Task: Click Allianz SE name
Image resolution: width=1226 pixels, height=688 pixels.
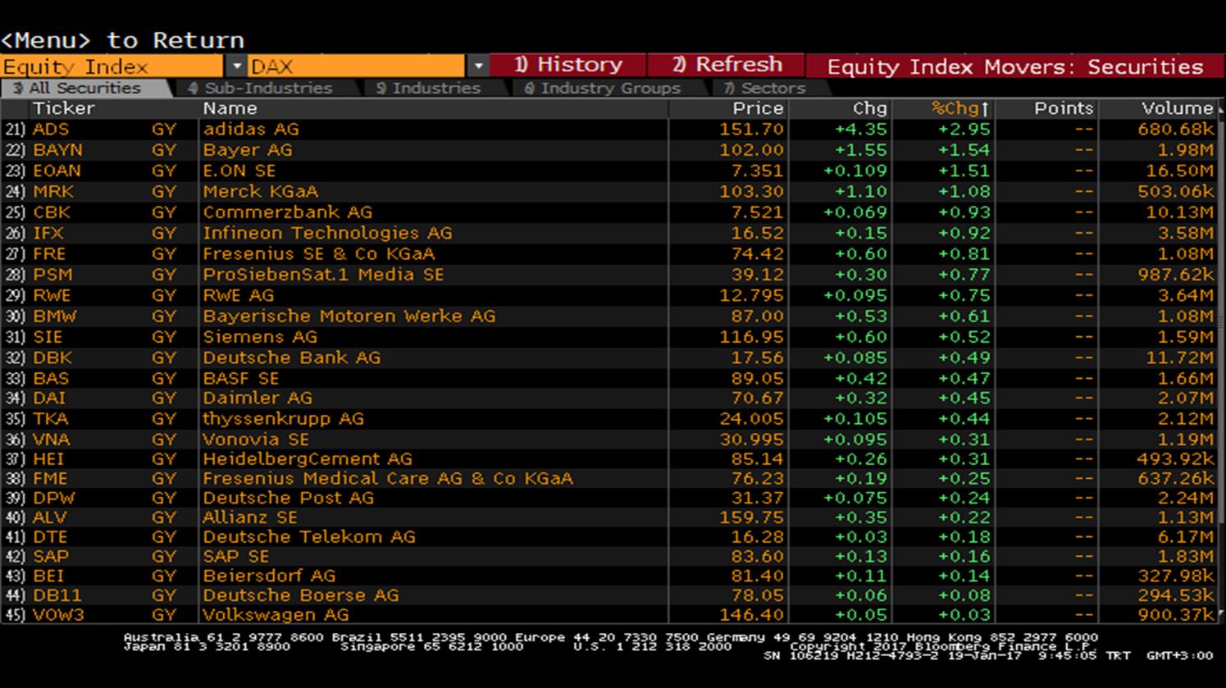Action: click(250, 517)
